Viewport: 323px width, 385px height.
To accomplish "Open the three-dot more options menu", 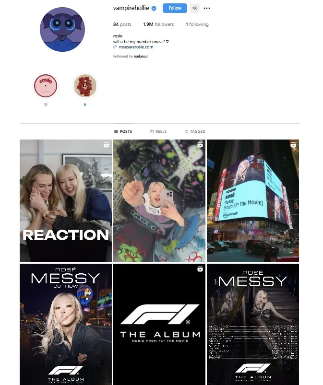I will coord(207,8).
